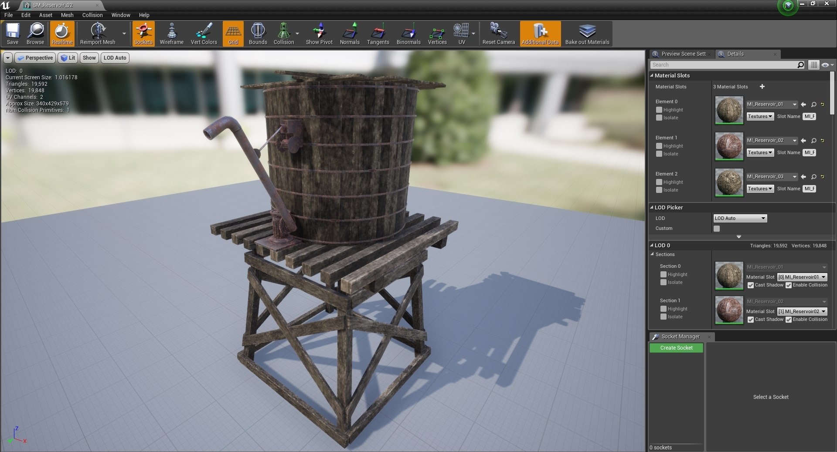Screen dimensions: 837x452
Task: Click the Reimport Mesh icon
Action: pyautogui.click(x=98, y=34)
